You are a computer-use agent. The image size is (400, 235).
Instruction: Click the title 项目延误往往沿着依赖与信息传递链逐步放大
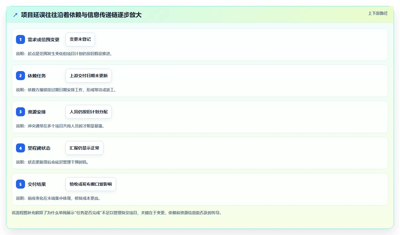[81, 15]
